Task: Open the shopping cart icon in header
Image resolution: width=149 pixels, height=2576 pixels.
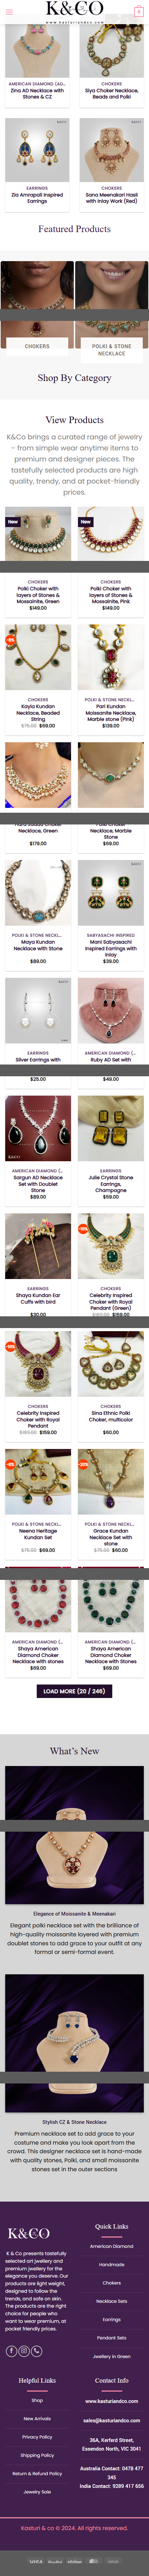Action: point(139,12)
